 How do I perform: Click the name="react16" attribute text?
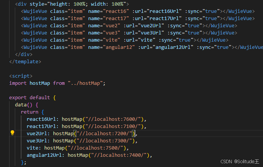coord(109,11)
